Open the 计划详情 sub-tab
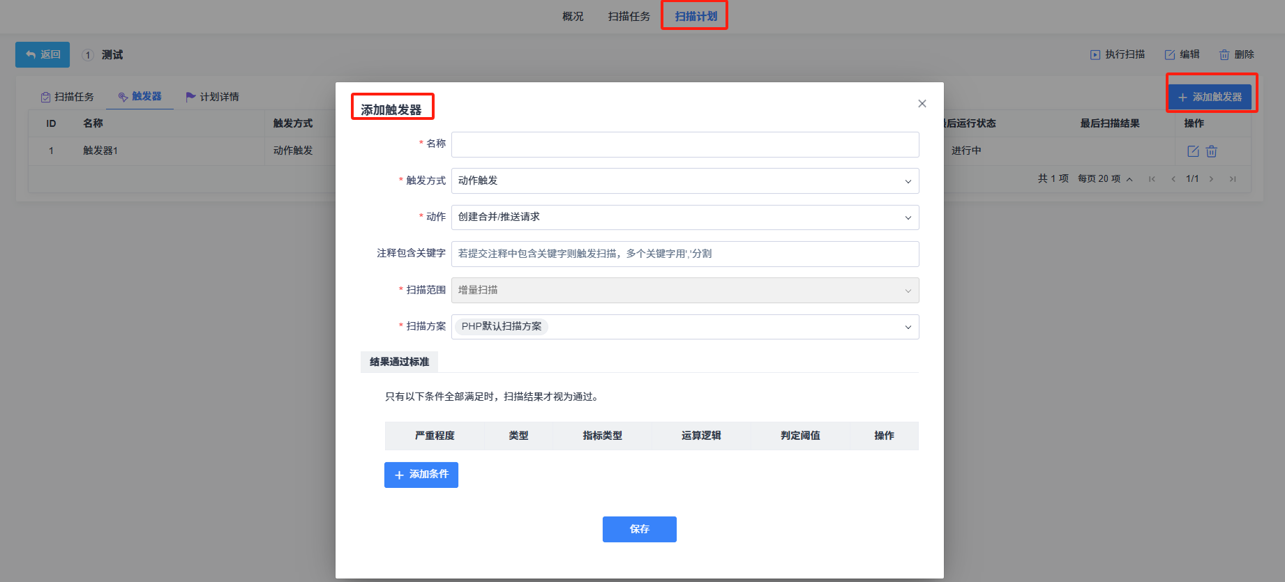This screenshot has height=582, width=1285. (x=212, y=97)
